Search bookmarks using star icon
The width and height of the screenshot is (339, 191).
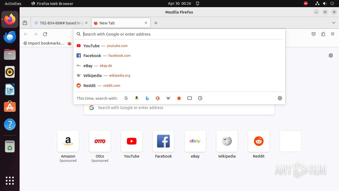tap(179, 98)
